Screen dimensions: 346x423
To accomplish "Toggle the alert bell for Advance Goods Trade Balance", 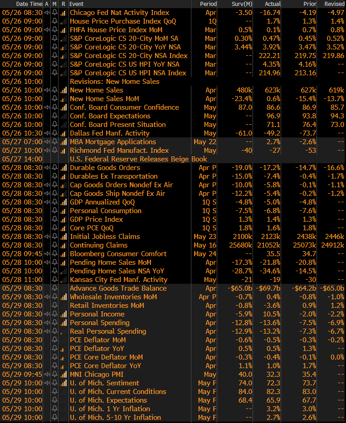I will [x=55, y=288].
